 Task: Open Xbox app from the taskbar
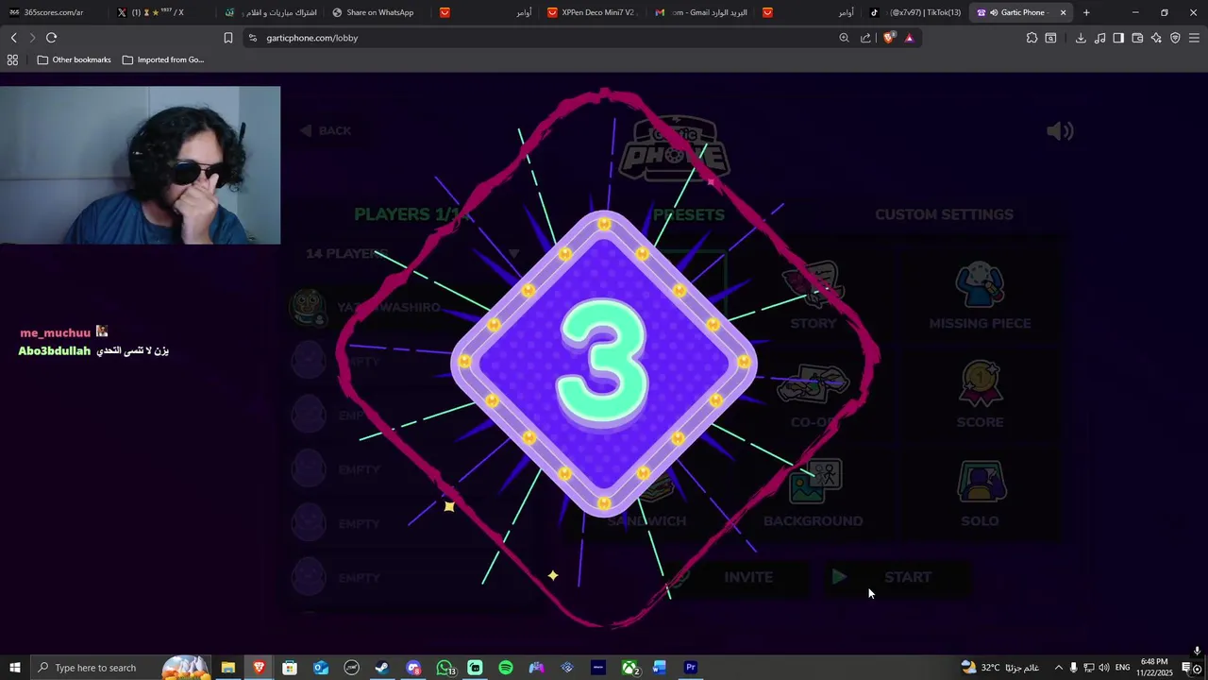pos(629,668)
